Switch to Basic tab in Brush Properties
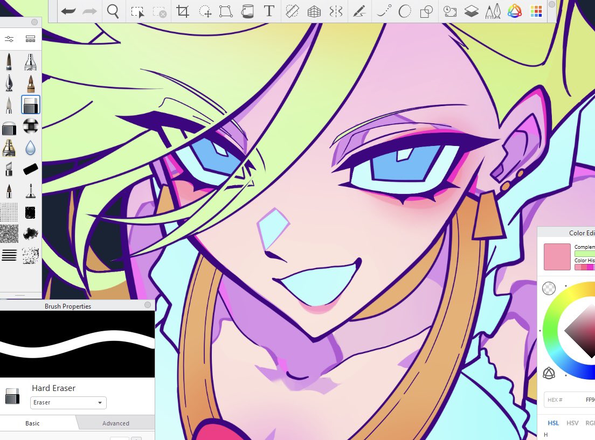 point(32,423)
